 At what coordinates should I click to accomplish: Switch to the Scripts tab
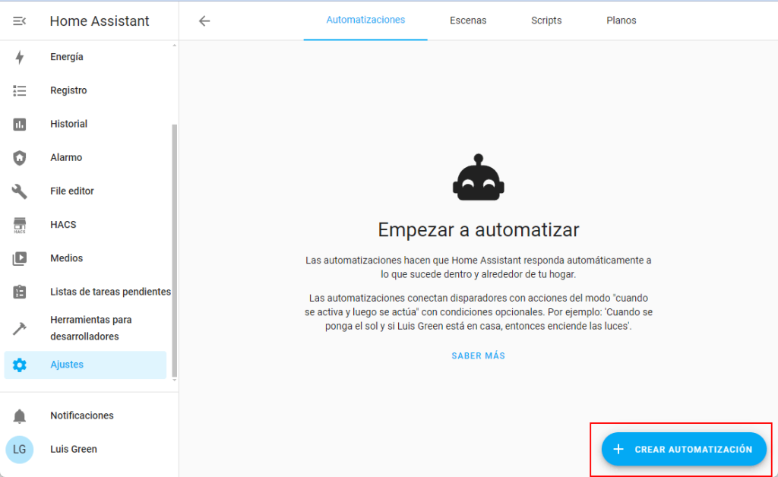(546, 21)
